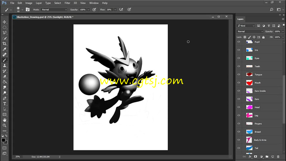This screenshot has width=286, height=161.
Task: Hide the Teeth layer
Action: pos(239,66)
